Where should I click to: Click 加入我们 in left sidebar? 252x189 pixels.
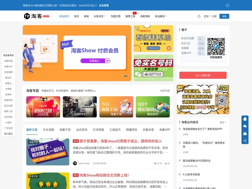pos(8,134)
